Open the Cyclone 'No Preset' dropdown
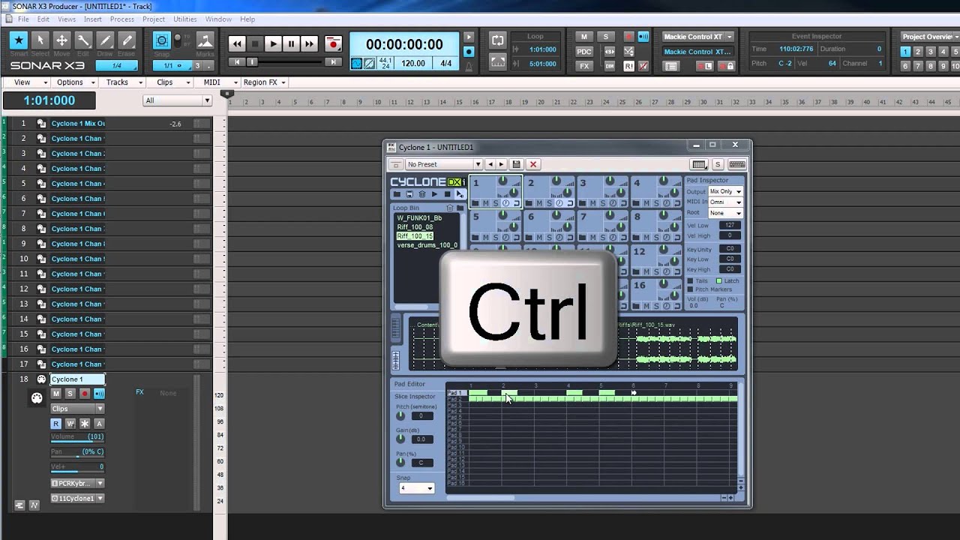 [x=443, y=164]
